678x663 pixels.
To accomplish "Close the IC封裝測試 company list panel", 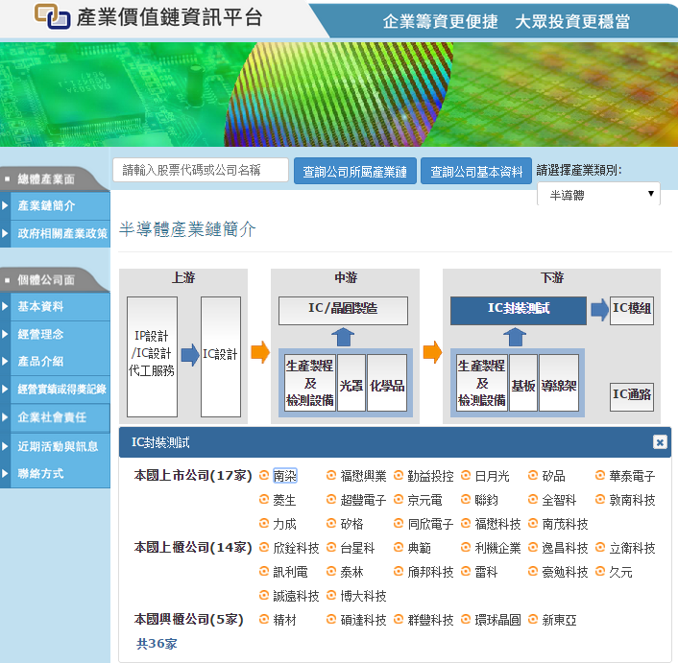I will [x=660, y=442].
